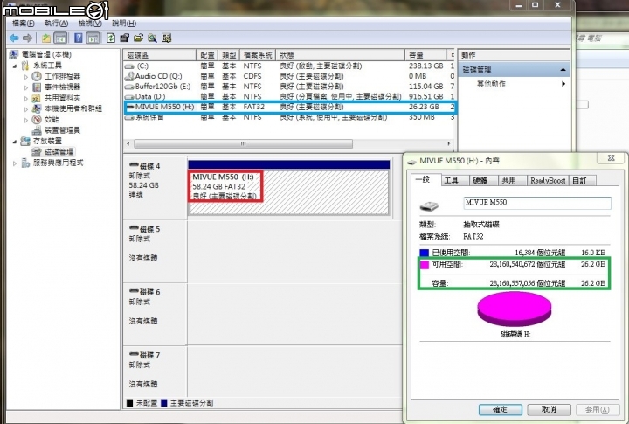Viewport: 629px width, 424px height.
Task: Select the 電腦管理 (本機) root node icon
Action: coord(14,54)
